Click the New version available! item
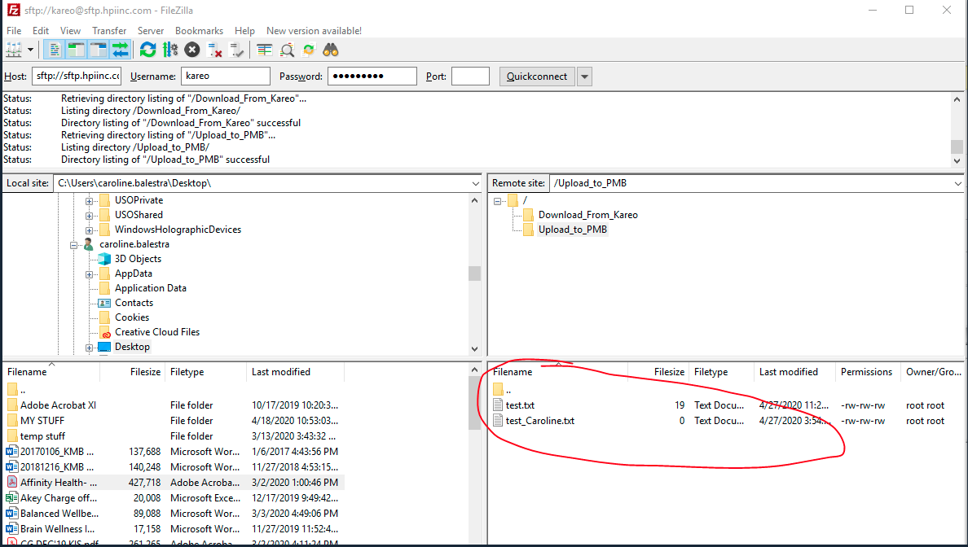The height and width of the screenshot is (547, 968). (x=314, y=31)
